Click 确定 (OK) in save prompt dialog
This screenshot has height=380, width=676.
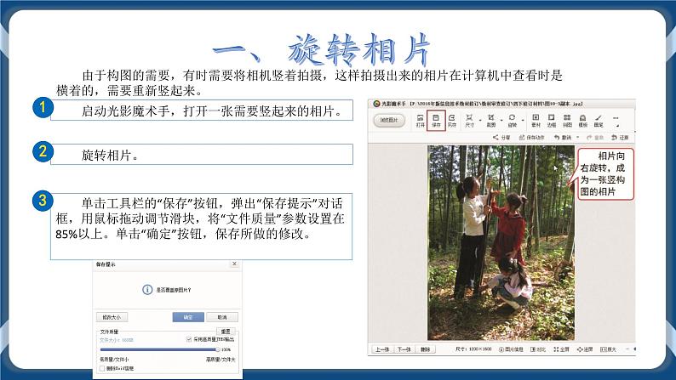click(x=188, y=317)
